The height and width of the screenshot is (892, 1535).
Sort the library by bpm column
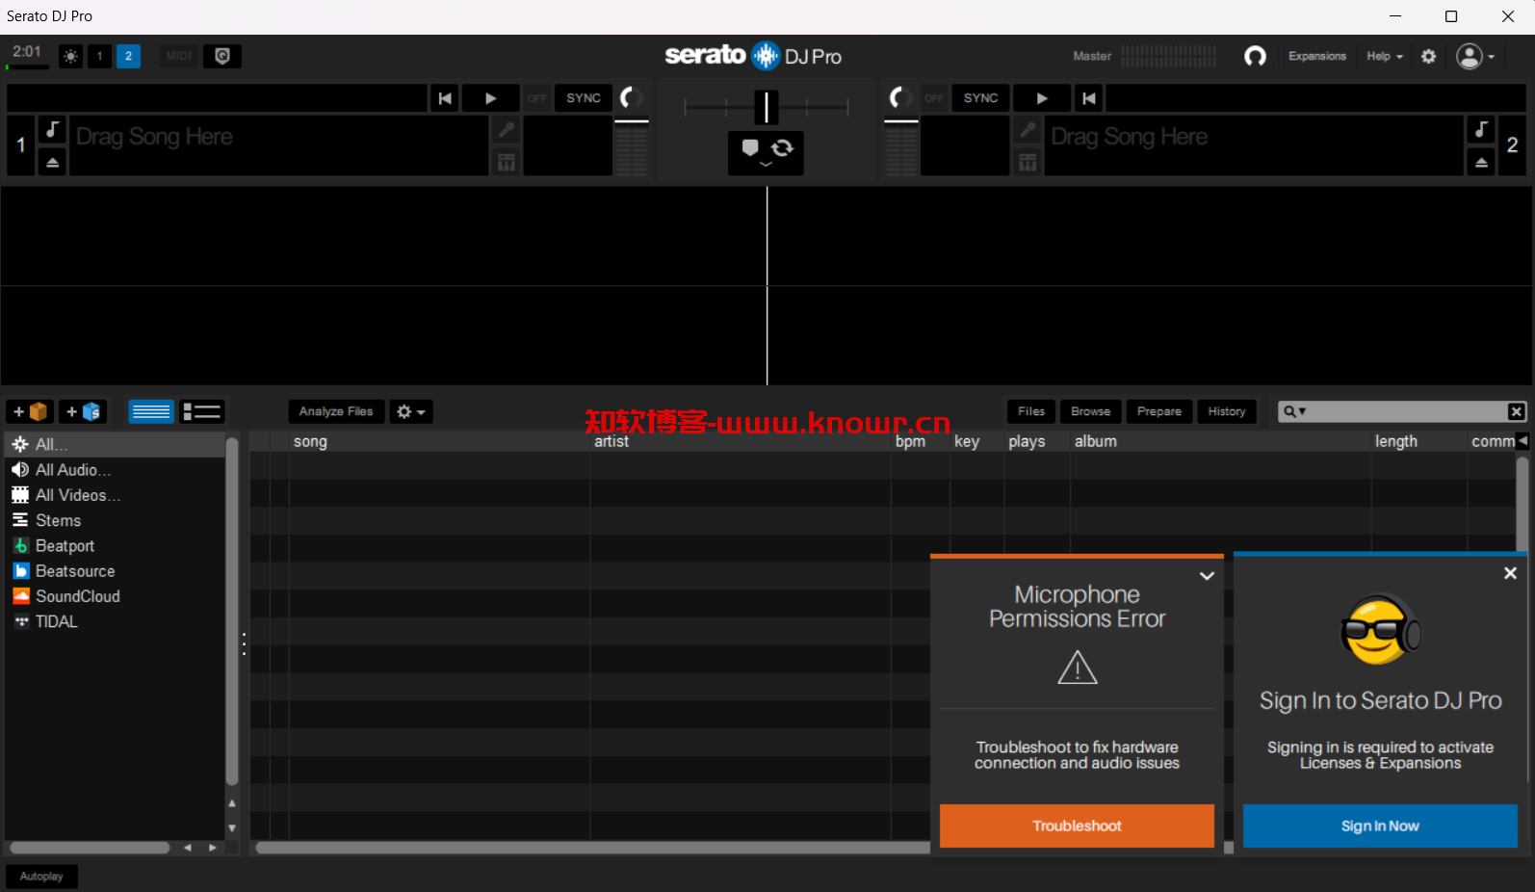[910, 441]
